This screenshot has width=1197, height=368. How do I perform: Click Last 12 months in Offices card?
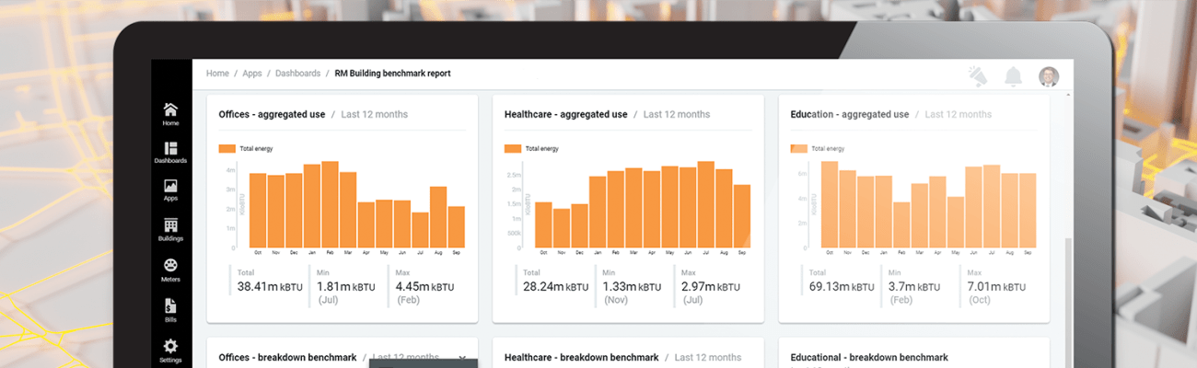coord(375,115)
